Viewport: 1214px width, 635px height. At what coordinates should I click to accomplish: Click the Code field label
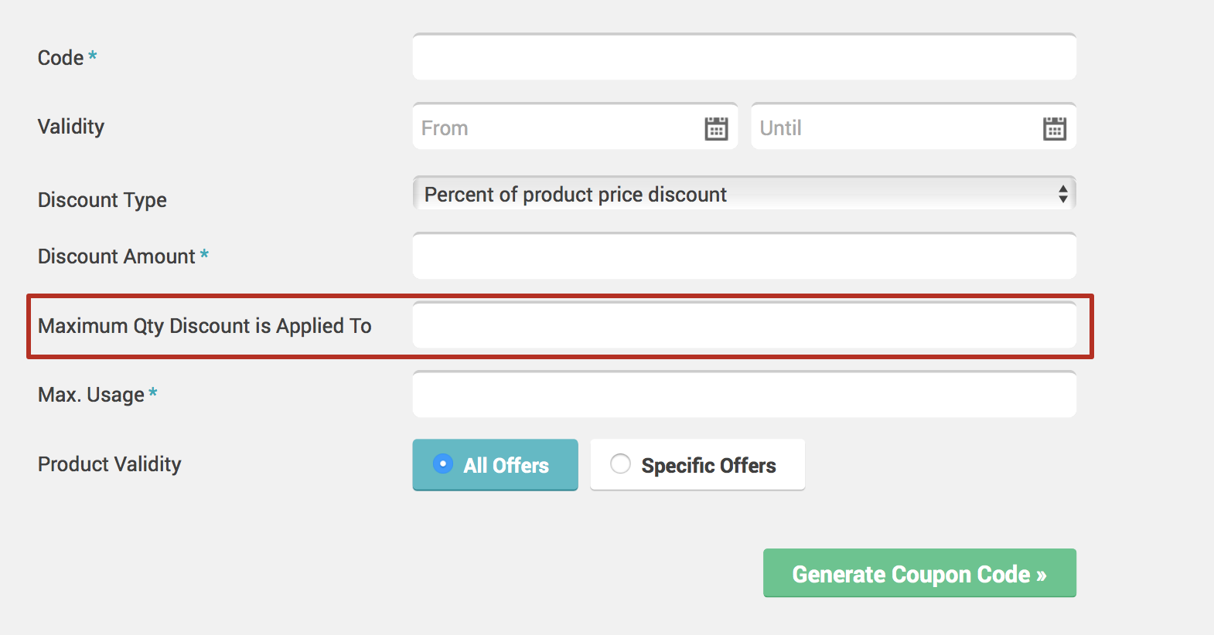point(61,58)
